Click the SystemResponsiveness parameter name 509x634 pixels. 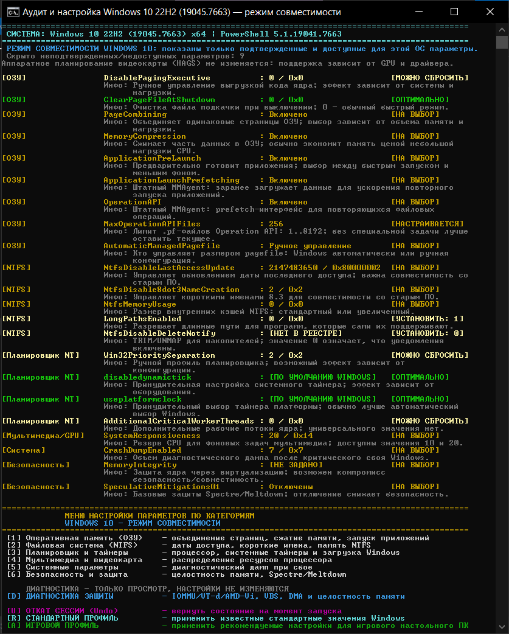click(152, 436)
